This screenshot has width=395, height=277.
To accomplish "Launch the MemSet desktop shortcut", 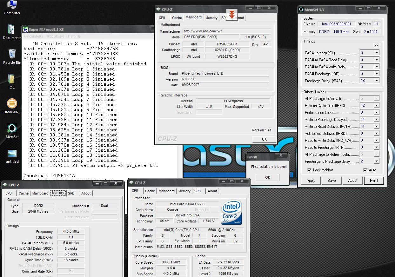I will [x=12, y=131].
